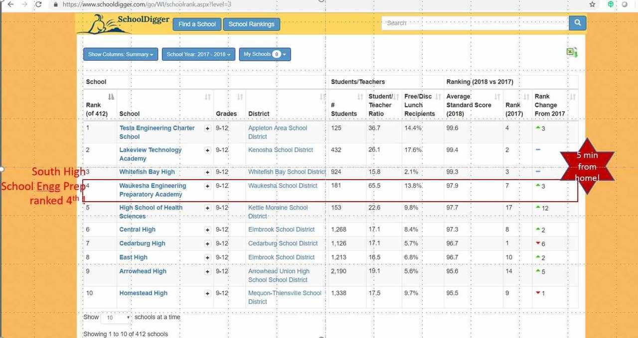
Task: Reload the page using the browser refresh icon
Action: pos(38,4)
